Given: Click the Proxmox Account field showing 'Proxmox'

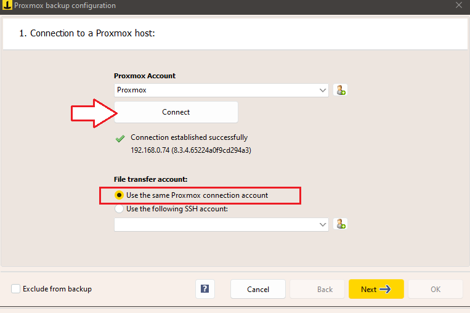Looking at the screenshot, I should [216, 90].
